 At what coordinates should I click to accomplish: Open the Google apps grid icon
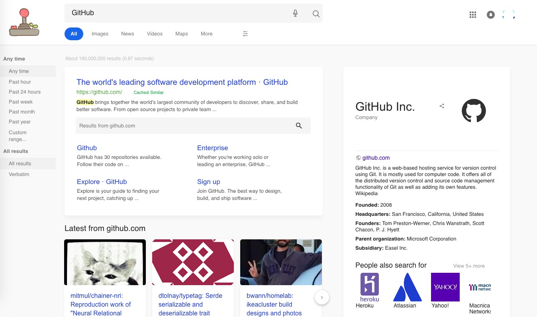(473, 15)
